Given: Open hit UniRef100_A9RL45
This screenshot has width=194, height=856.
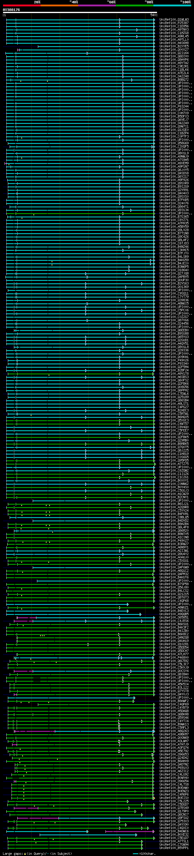Looking at the screenshot, I should (x=174, y=36).
